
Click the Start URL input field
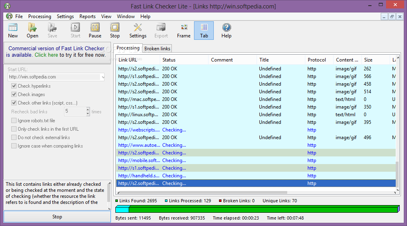54,77
